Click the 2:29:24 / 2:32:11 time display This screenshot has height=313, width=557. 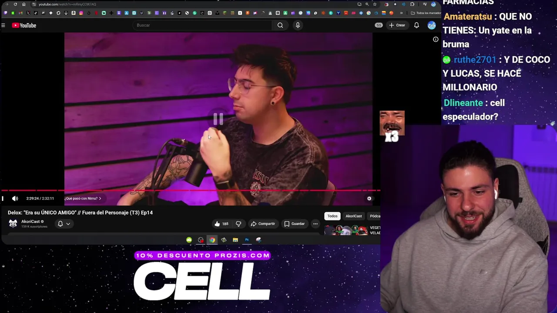pos(40,199)
